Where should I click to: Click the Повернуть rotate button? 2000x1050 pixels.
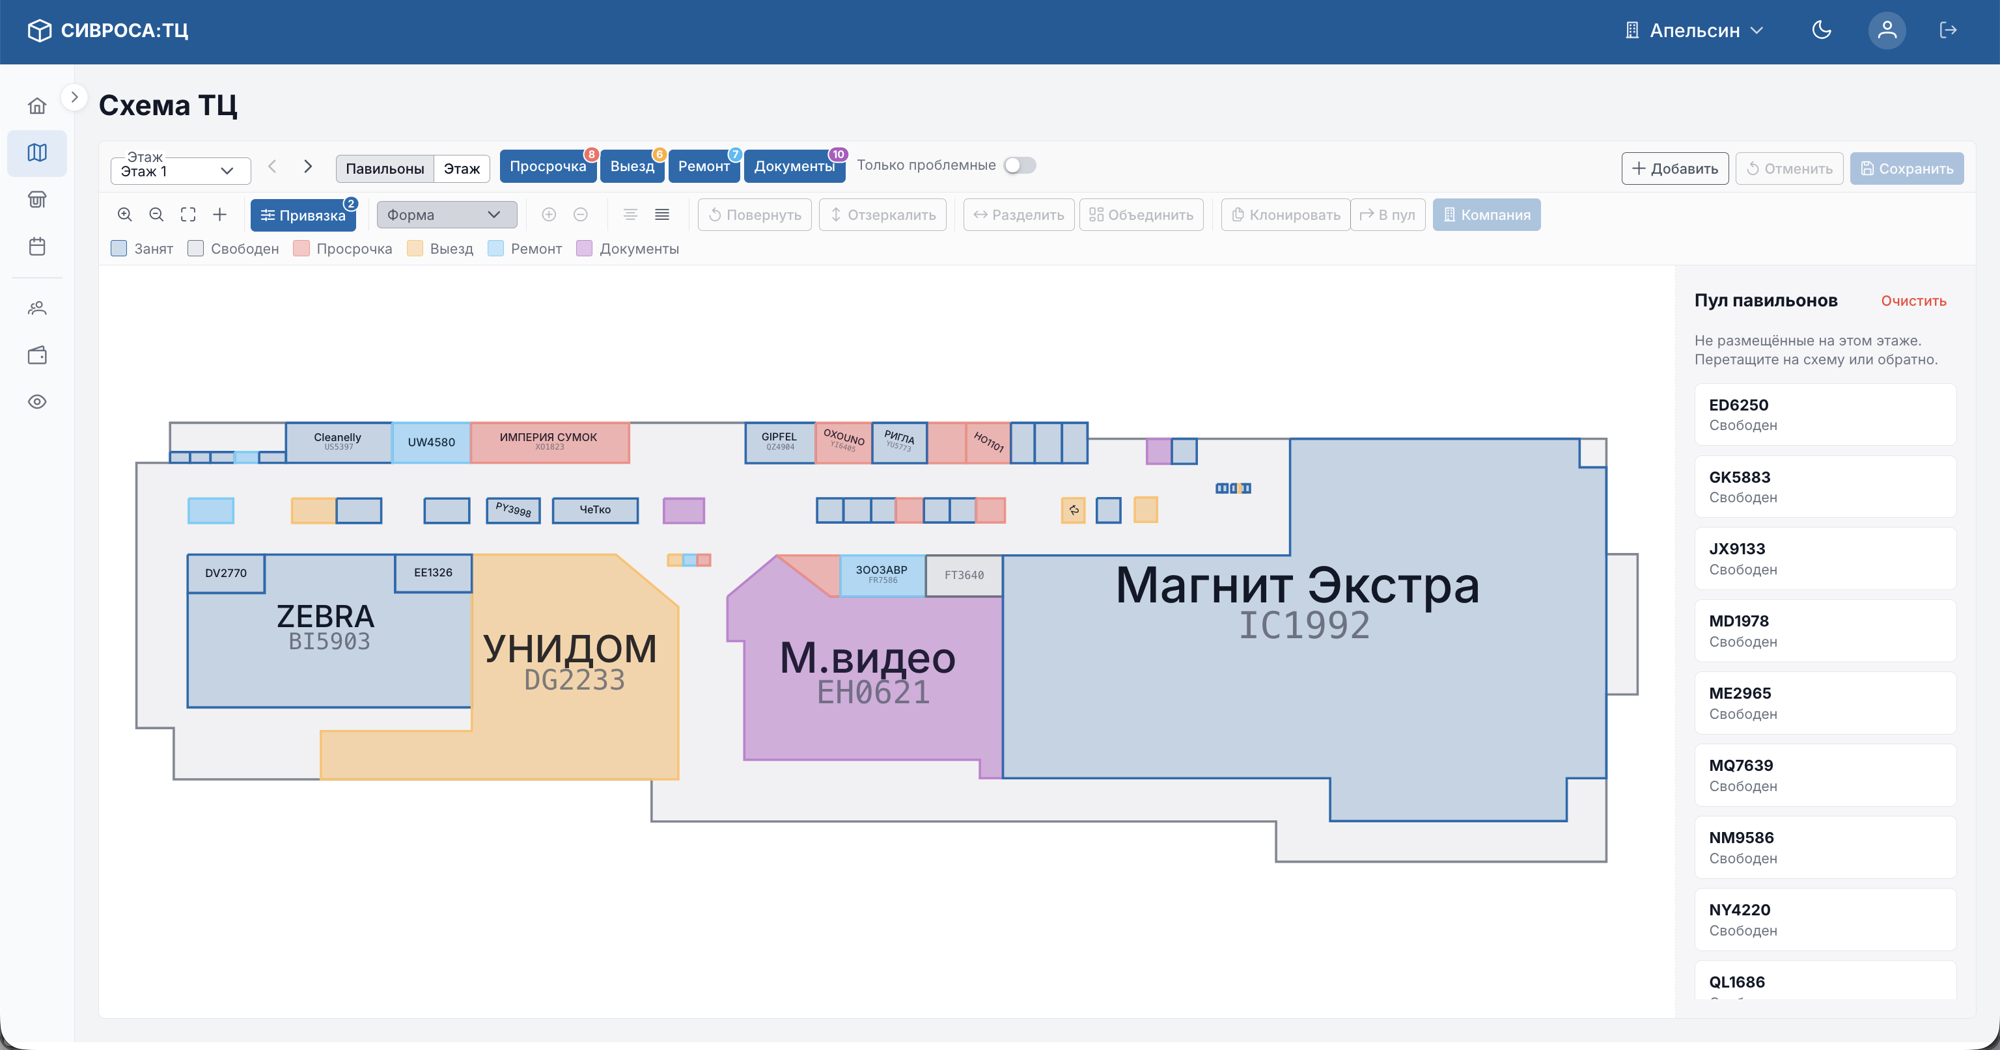[755, 215]
